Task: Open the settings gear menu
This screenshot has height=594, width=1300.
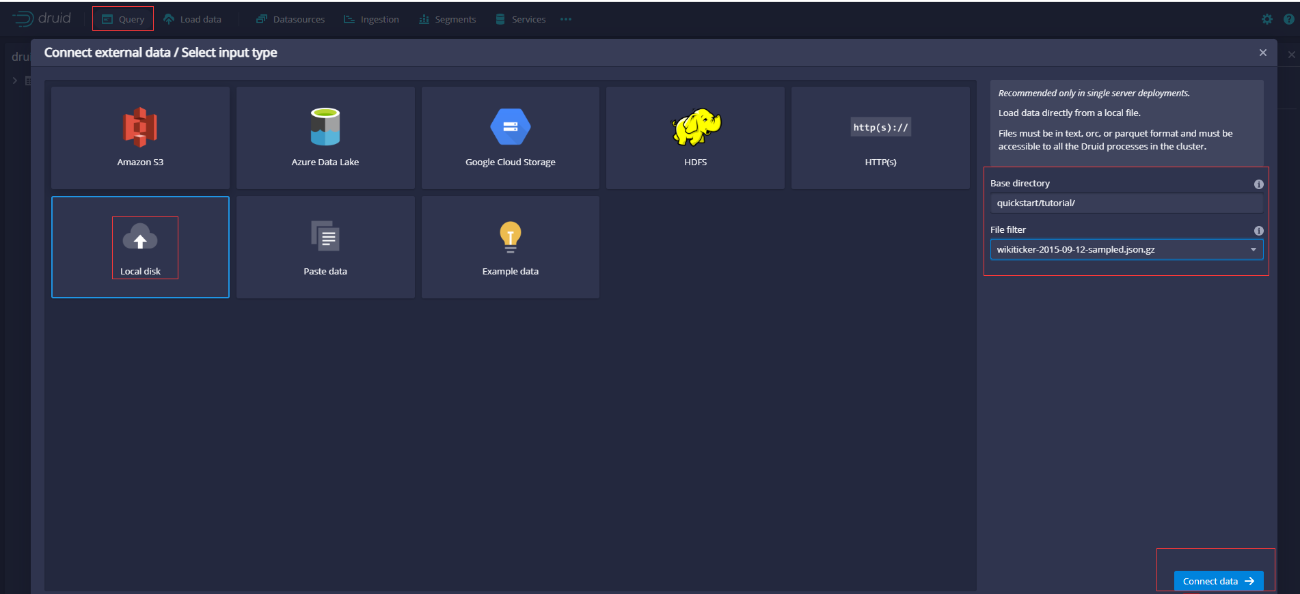Action: [1267, 19]
